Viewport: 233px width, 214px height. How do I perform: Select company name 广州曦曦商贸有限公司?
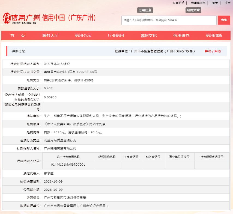tap(60, 148)
